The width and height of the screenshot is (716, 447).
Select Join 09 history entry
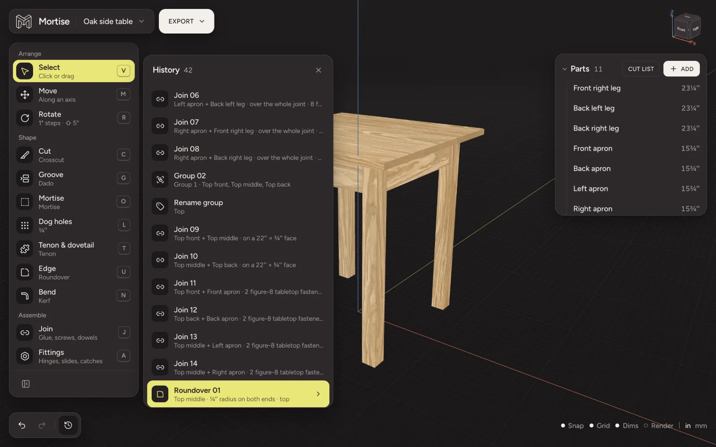[238, 233]
